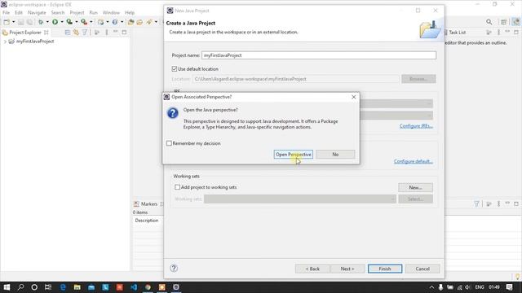
Task: Open the Search menu
Action: pos(58,13)
